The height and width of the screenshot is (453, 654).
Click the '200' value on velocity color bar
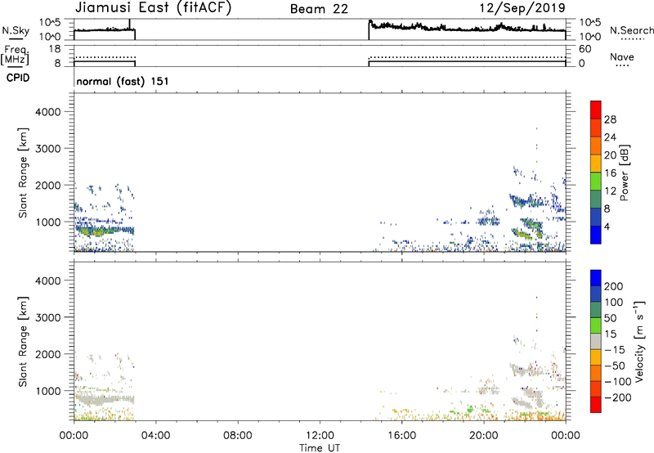[x=614, y=286]
